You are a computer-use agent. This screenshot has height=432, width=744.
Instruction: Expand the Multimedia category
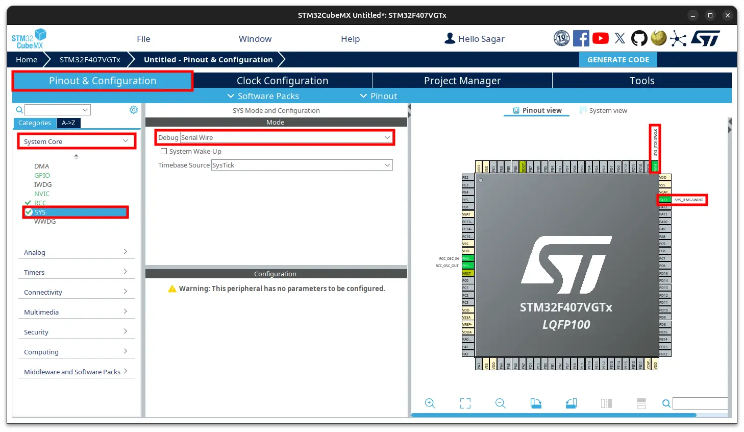click(76, 312)
